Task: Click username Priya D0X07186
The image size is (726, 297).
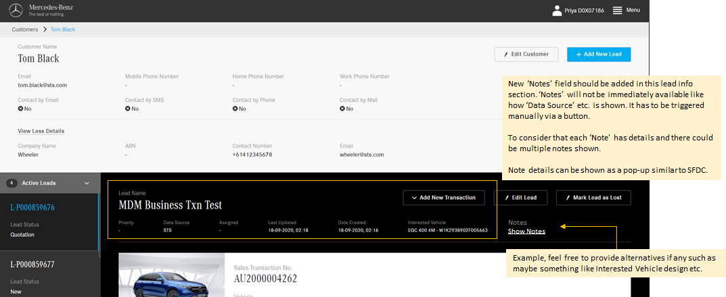Action: point(585,11)
